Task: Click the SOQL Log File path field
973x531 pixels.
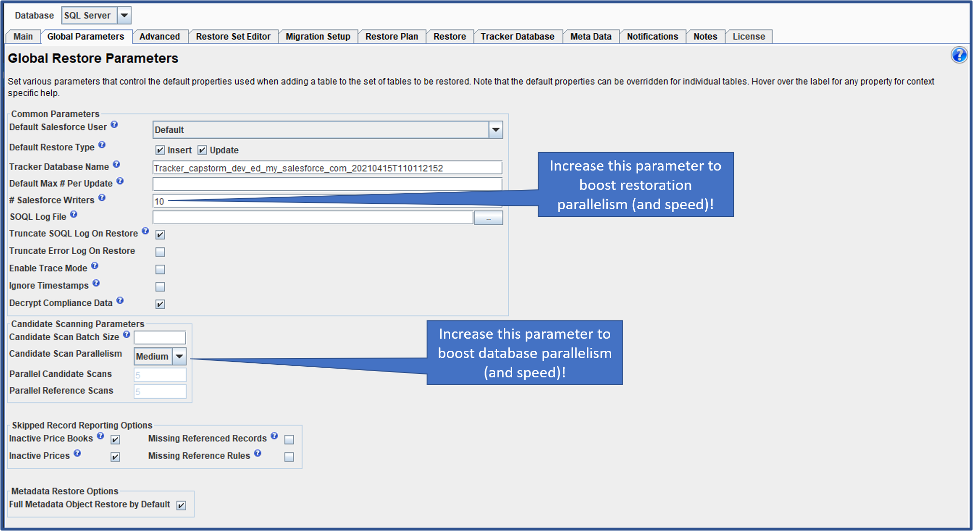Action: coord(313,218)
